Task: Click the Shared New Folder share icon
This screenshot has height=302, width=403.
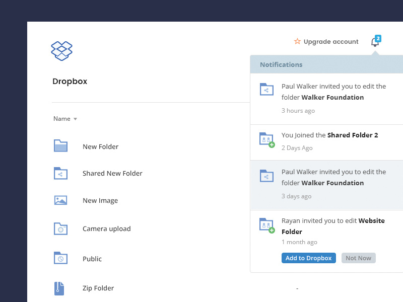Action: 60,173
